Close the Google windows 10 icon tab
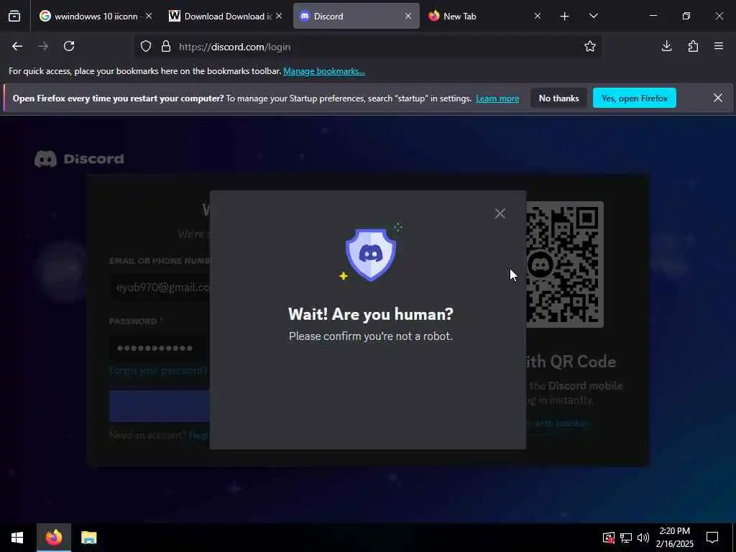This screenshot has width=736, height=552. (149, 16)
